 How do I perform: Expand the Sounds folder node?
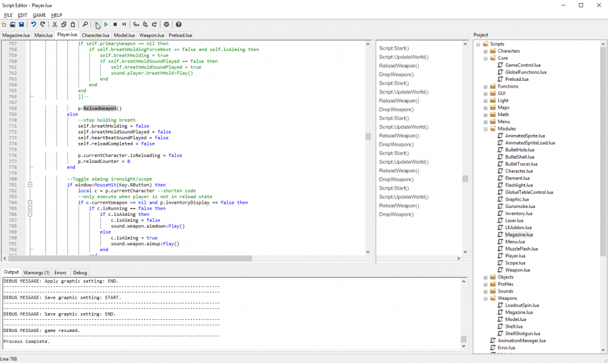click(x=486, y=291)
